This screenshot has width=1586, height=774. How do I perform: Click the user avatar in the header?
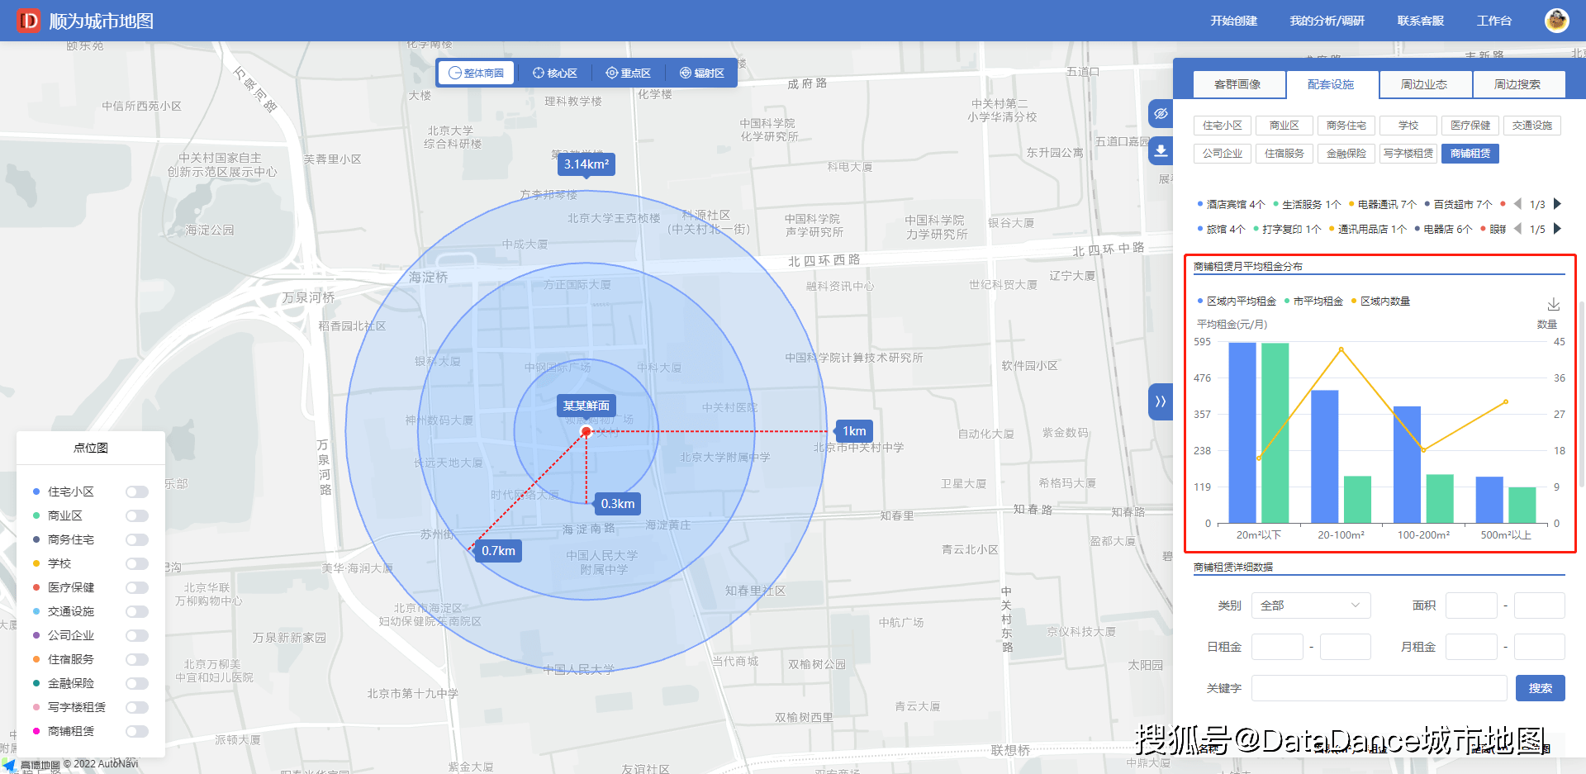click(1556, 21)
